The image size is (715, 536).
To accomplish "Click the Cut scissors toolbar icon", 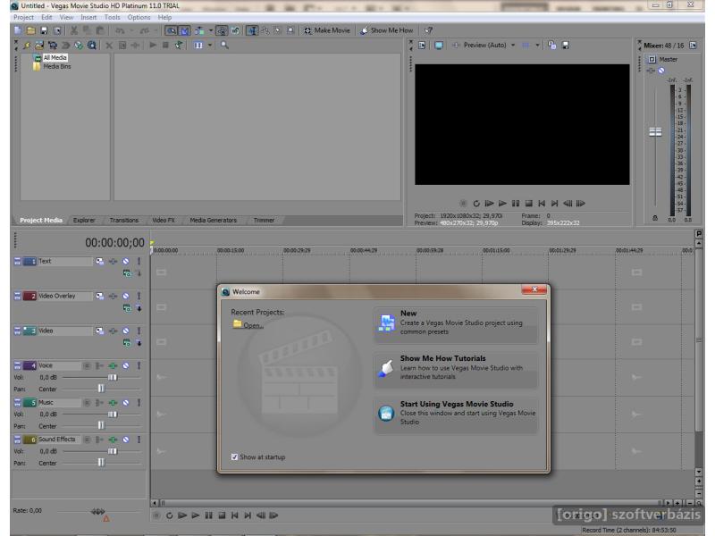I will [73, 30].
